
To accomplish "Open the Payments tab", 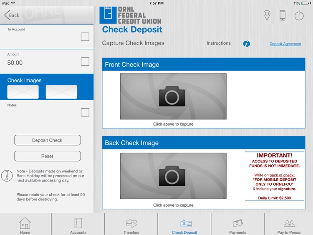I will [x=237, y=226].
